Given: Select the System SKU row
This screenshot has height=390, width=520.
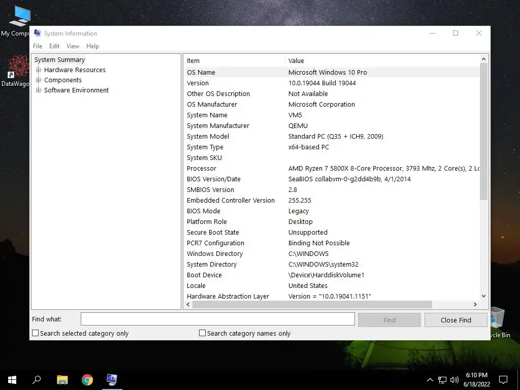Looking at the screenshot, I should (332, 157).
